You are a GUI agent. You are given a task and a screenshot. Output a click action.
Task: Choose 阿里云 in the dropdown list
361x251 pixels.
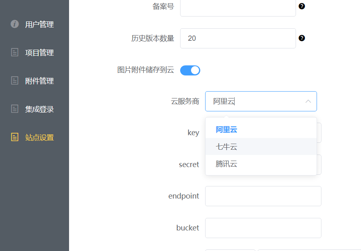(227, 130)
